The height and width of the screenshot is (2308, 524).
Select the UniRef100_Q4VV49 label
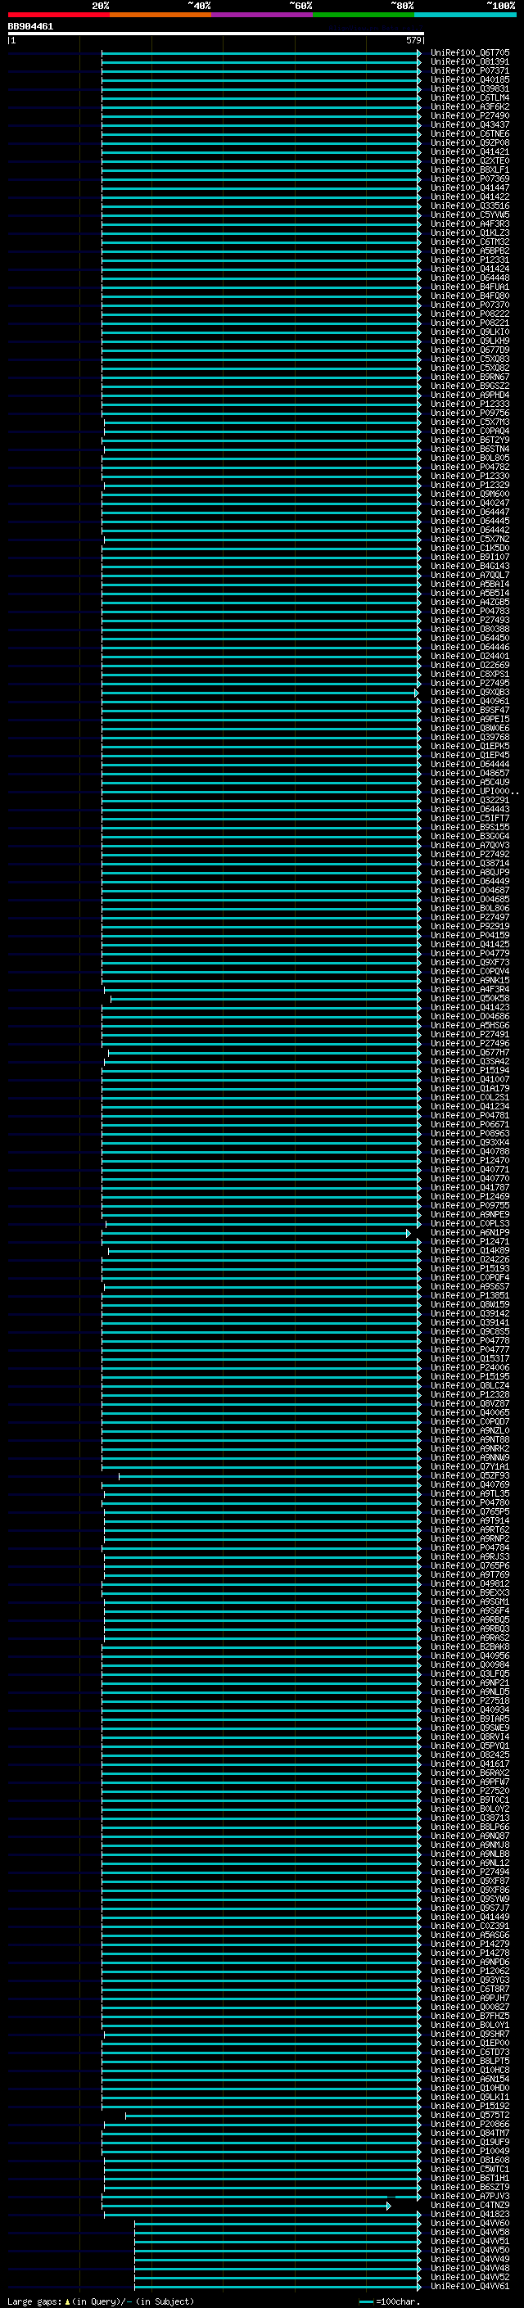coord(470,2259)
